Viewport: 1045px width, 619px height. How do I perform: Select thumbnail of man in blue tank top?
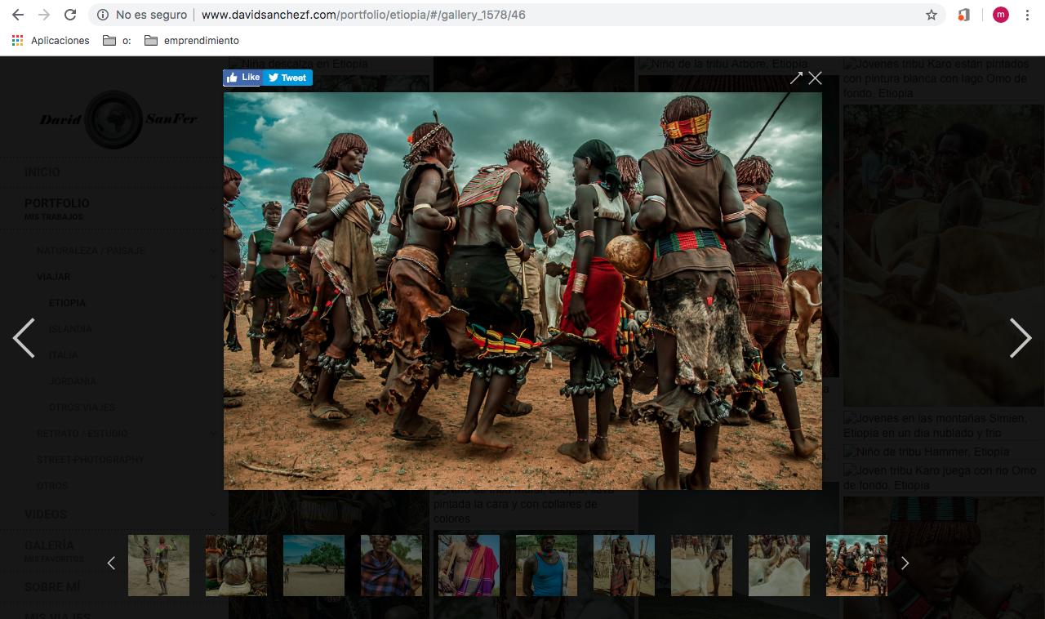(546, 565)
